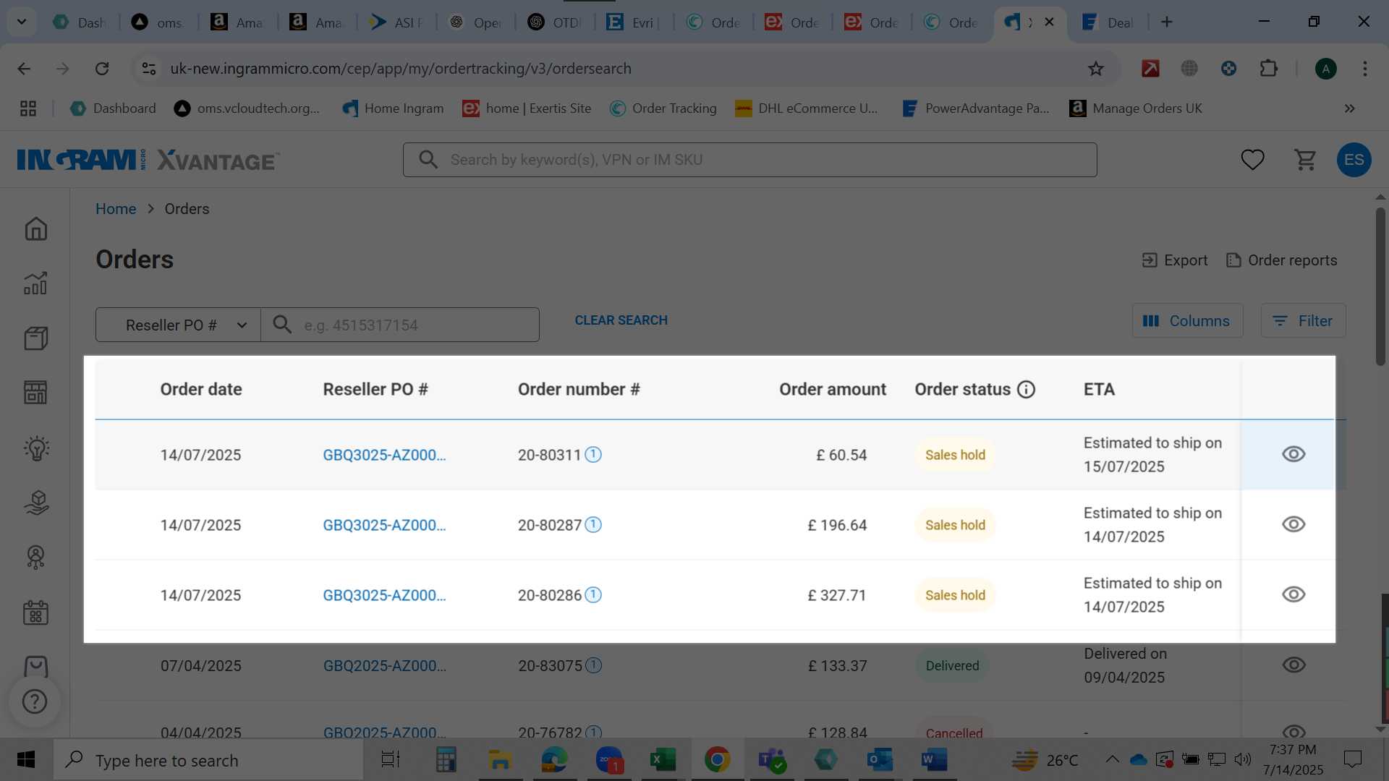1389x781 pixels.
Task: Open the Columns settings button
Action: point(1187,321)
